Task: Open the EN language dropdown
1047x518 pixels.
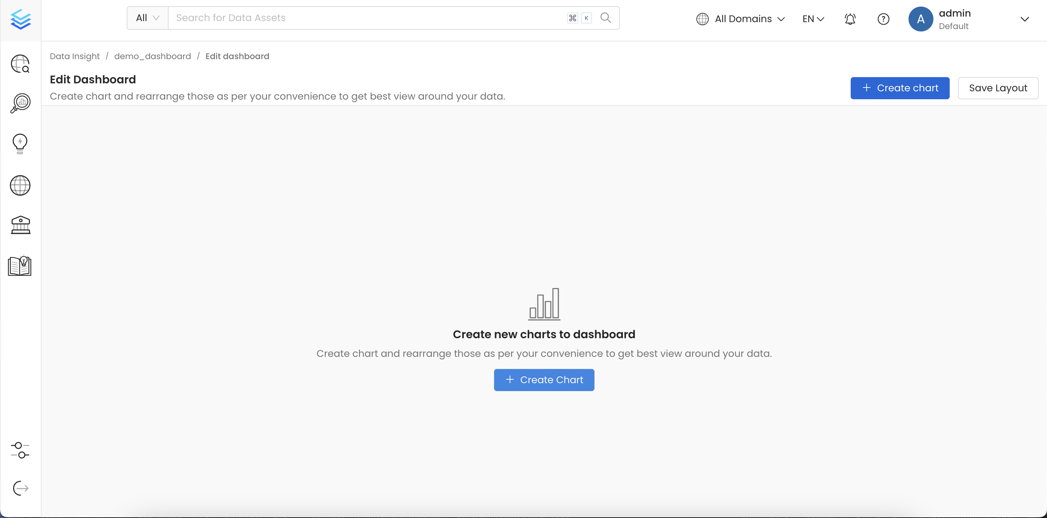Action: (x=813, y=19)
